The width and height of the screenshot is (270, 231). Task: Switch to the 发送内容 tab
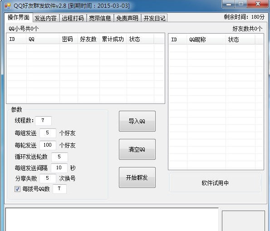coord(46,18)
